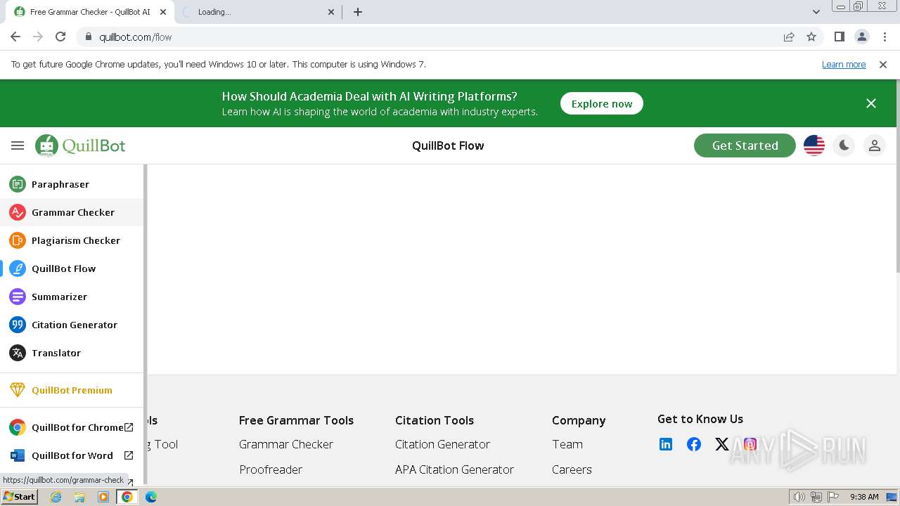This screenshot has height=506, width=900.
Task: Select the Plagiarism Checker icon
Action: (18, 240)
